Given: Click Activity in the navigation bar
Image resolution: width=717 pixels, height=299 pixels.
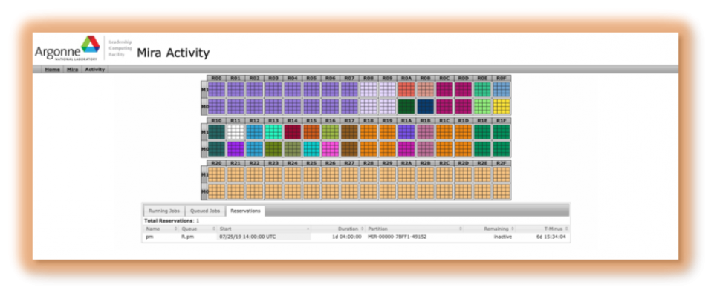Looking at the screenshot, I should (x=94, y=69).
